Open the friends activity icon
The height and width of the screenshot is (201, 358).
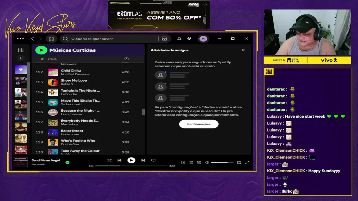(189, 39)
